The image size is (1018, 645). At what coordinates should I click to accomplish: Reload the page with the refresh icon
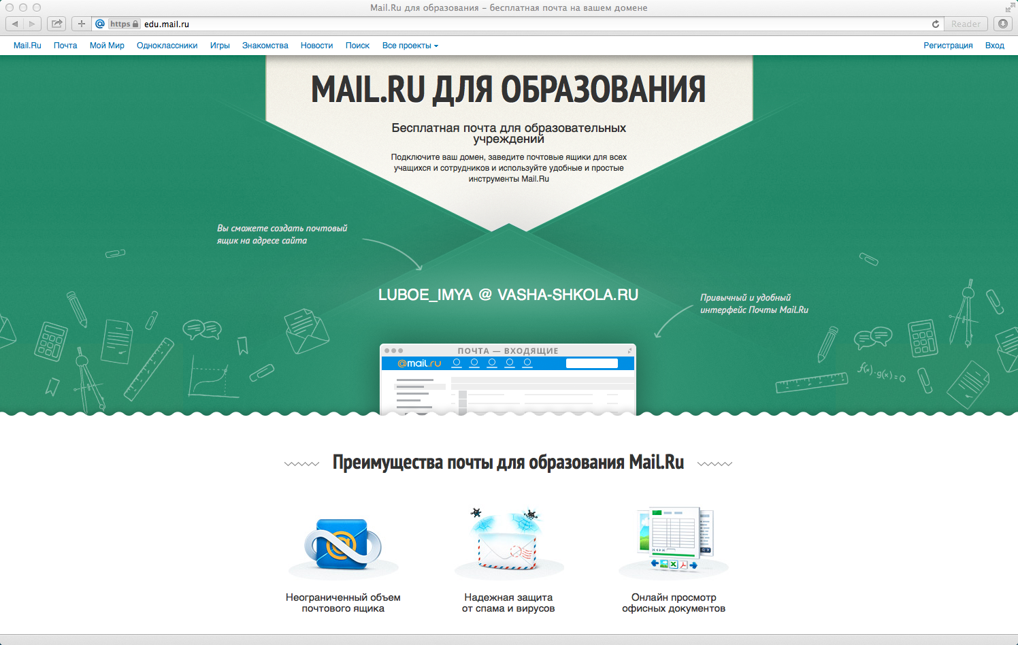[936, 24]
